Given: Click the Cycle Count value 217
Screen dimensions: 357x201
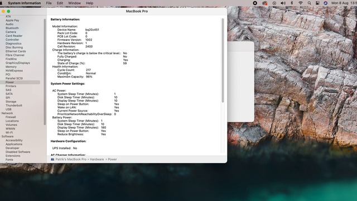Looking at the screenshot, I should [x=88, y=70].
